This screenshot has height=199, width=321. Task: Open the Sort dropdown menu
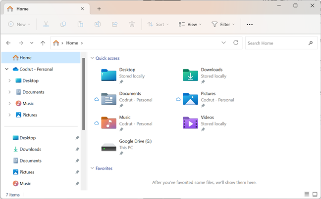point(158,24)
